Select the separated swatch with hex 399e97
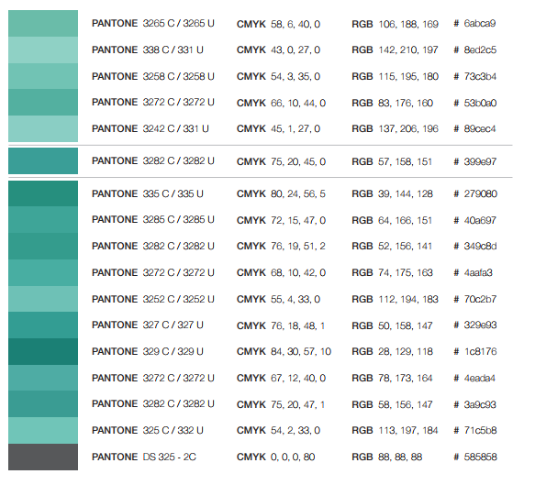 click(43, 160)
